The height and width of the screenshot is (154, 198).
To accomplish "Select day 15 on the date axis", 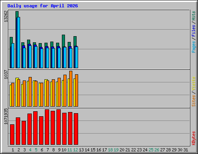I will point(93,150).
